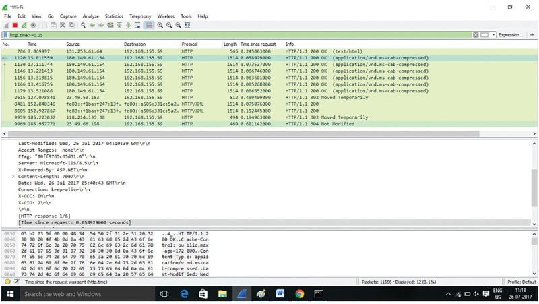The height and width of the screenshot is (304, 539).
Task: Click the packet details vertical scrollbar
Action: click(534, 182)
